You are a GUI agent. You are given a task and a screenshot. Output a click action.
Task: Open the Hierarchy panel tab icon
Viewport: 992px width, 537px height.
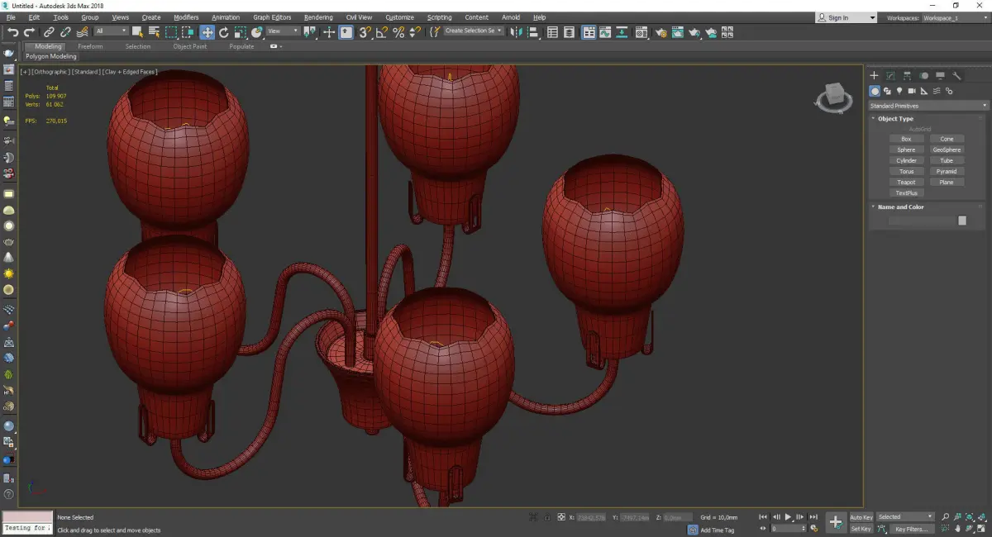(907, 76)
